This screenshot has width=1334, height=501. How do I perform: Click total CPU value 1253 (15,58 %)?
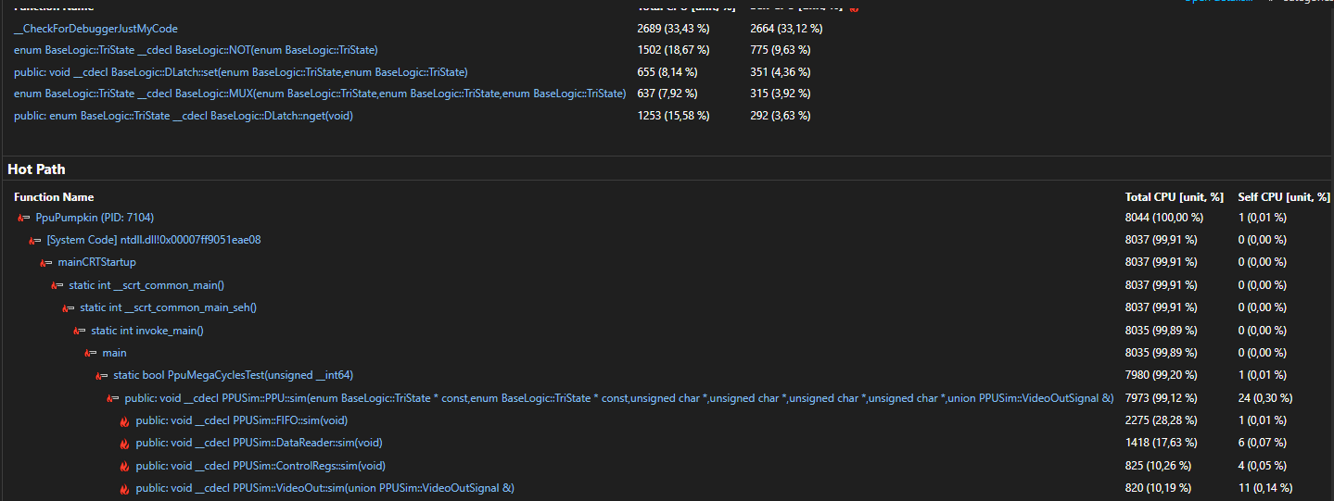pyautogui.click(x=673, y=116)
